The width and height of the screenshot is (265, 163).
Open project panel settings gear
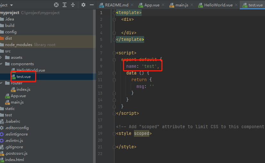[x=83, y=5]
